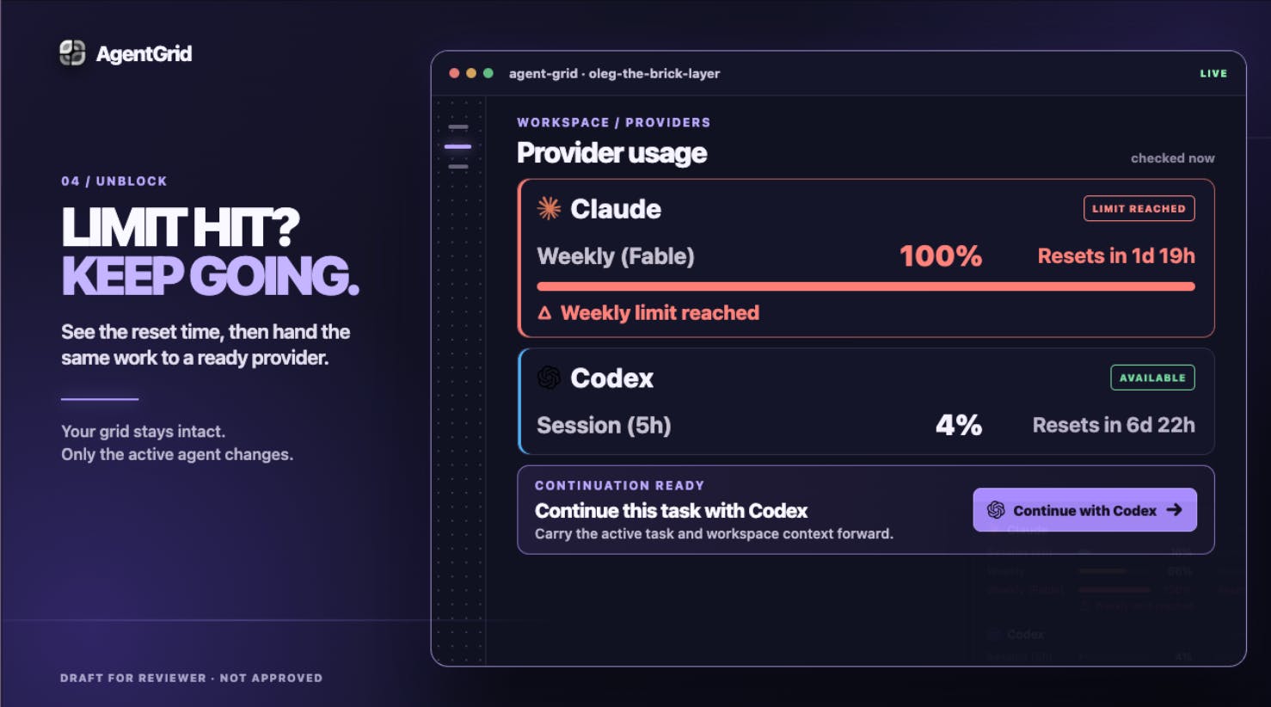Select the highlighted middle sidebar bar

pos(458,146)
